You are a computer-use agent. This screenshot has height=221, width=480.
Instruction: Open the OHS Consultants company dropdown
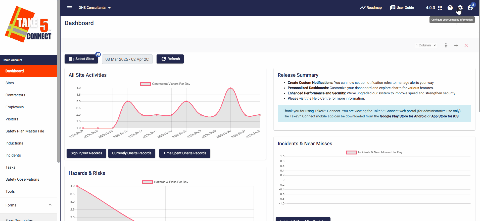tap(94, 8)
